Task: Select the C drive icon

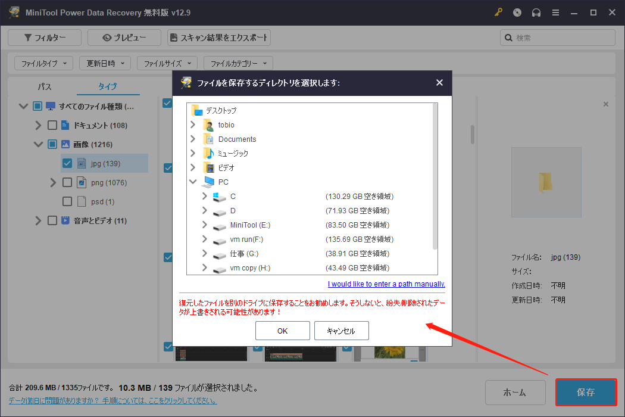Action: [x=219, y=197]
